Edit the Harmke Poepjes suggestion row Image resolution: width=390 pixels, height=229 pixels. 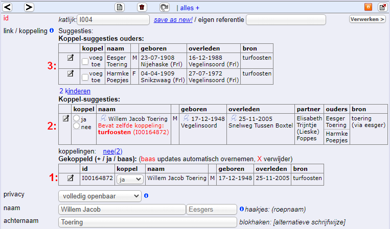(x=71, y=73)
